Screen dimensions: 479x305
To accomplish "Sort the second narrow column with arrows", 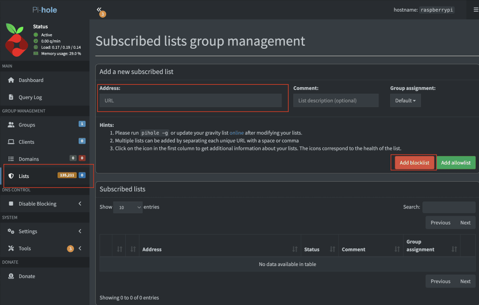I will [x=133, y=249].
